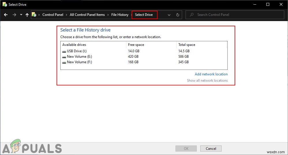288x155 pixels.
Task: Click the Back navigation arrow
Action: point(6,15)
